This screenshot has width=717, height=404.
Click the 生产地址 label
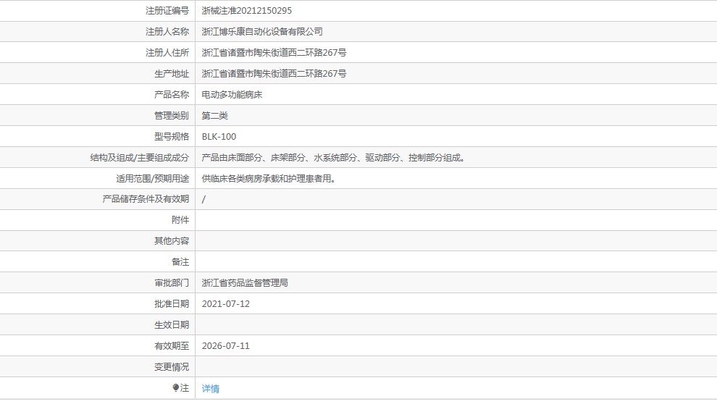[172, 74]
